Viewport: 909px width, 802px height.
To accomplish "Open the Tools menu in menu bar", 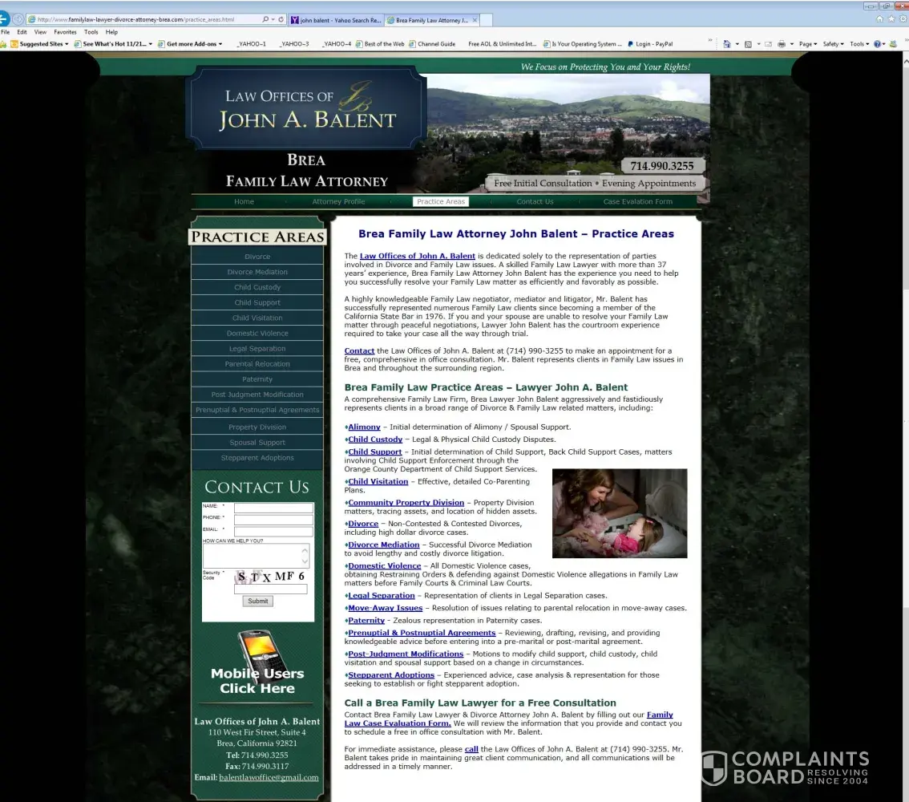I will click(91, 32).
